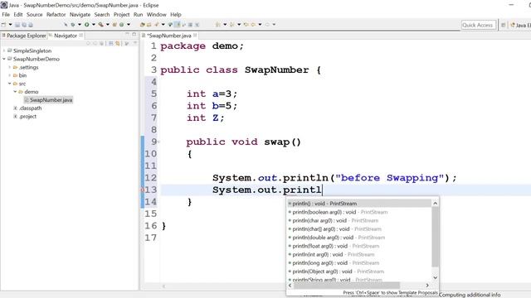Click right arrow of proposals horizontal scrollbar

coord(427,286)
